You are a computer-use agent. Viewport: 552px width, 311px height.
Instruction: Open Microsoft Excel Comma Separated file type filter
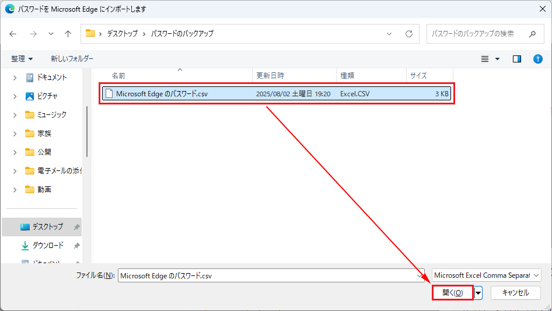[x=487, y=275]
